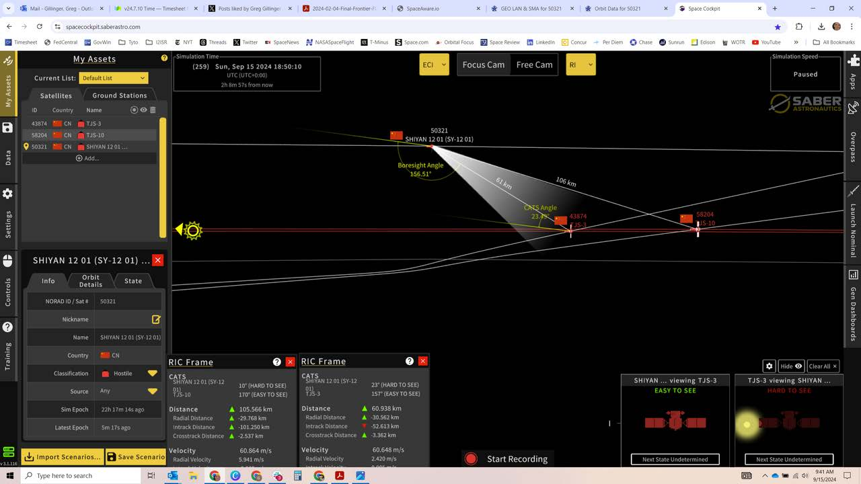Screen dimensions: 861x484
Task: Click the green server status icon
Action: point(8,452)
